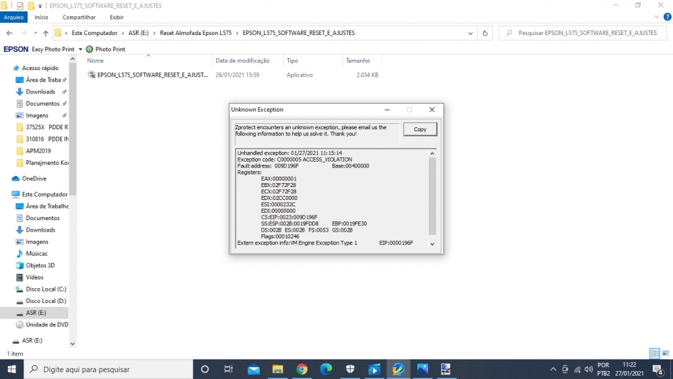Switch to large icons view layout
The width and height of the screenshot is (673, 379).
tap(666, 353)
